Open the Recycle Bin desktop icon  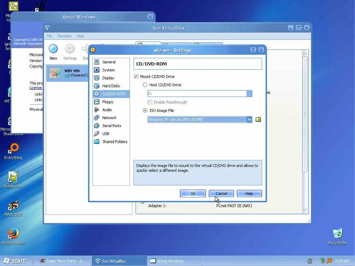pos(338,237)
